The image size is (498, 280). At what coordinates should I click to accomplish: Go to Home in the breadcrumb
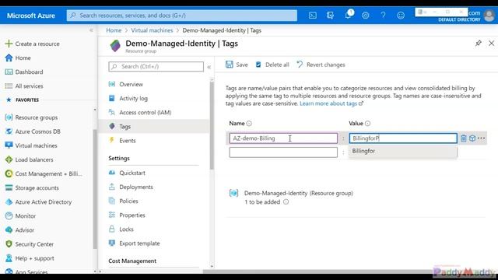(x=114, y=30)
